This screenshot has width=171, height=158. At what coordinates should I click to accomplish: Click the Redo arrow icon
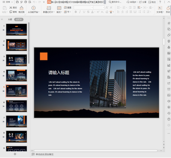coord(39,2)
